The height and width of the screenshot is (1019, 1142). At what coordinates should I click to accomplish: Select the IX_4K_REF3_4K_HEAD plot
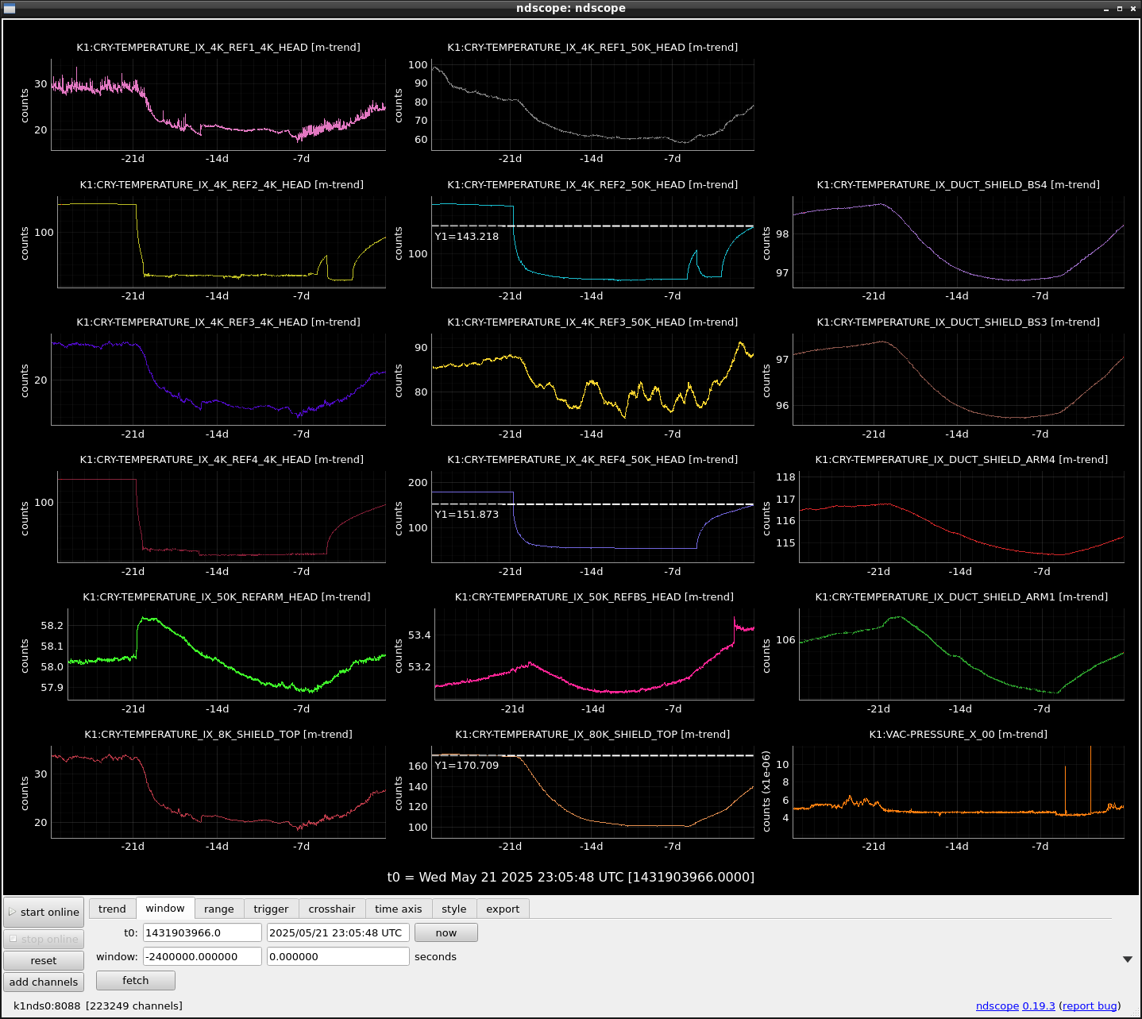[x=218, y=379]
